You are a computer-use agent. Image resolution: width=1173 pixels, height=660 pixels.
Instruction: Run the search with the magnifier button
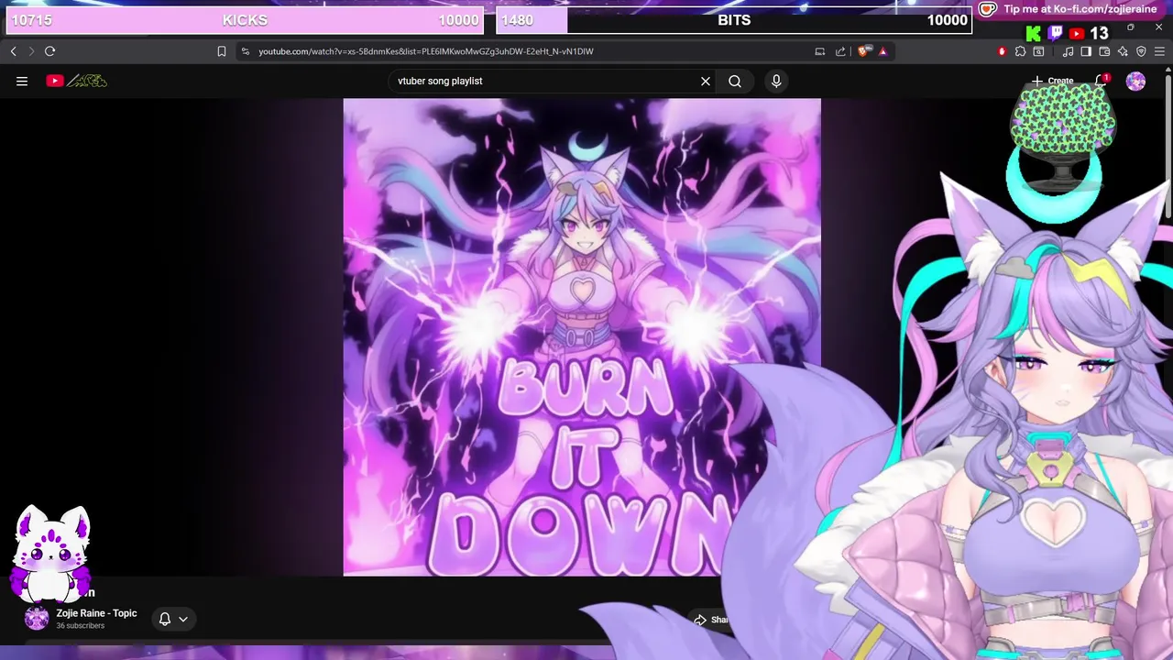pos(735,81)
